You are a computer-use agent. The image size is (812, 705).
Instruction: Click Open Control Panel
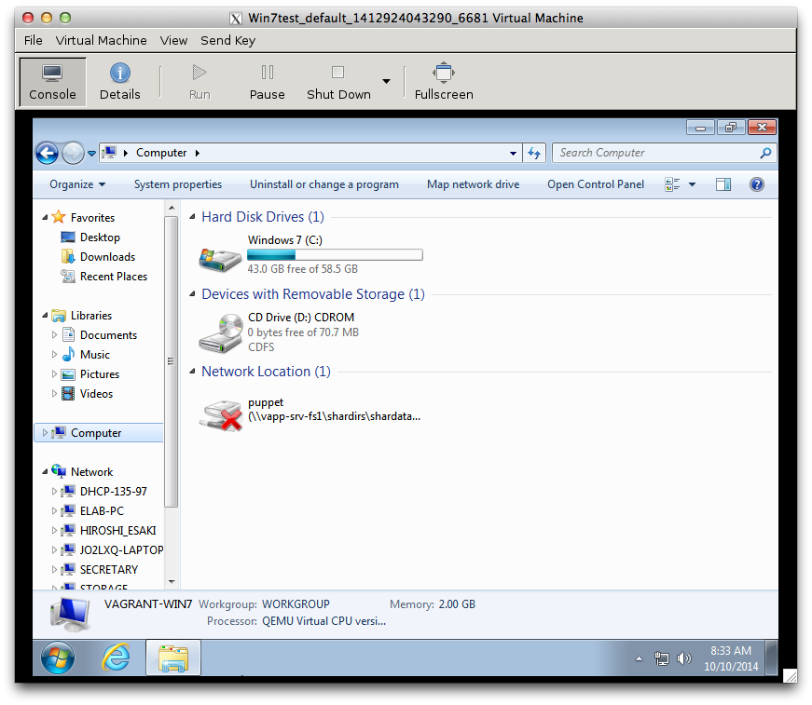coord(596,184)
